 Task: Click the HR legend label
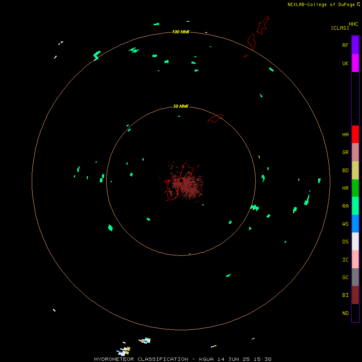345,188
